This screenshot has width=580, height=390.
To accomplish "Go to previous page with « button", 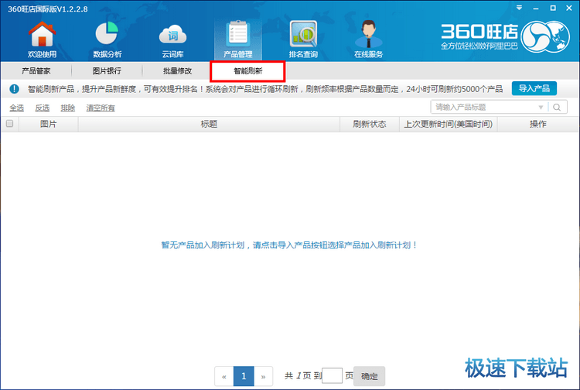I will click(224, 377).
